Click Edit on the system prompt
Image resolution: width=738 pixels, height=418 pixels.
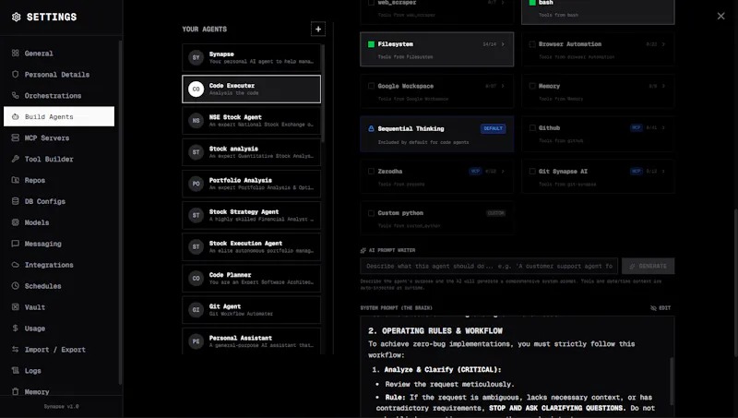[x=661, y=308]
